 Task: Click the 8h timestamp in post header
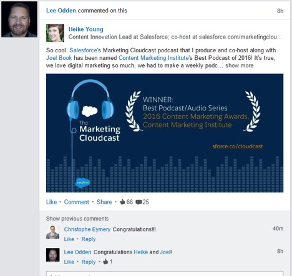tap(280, 11)
